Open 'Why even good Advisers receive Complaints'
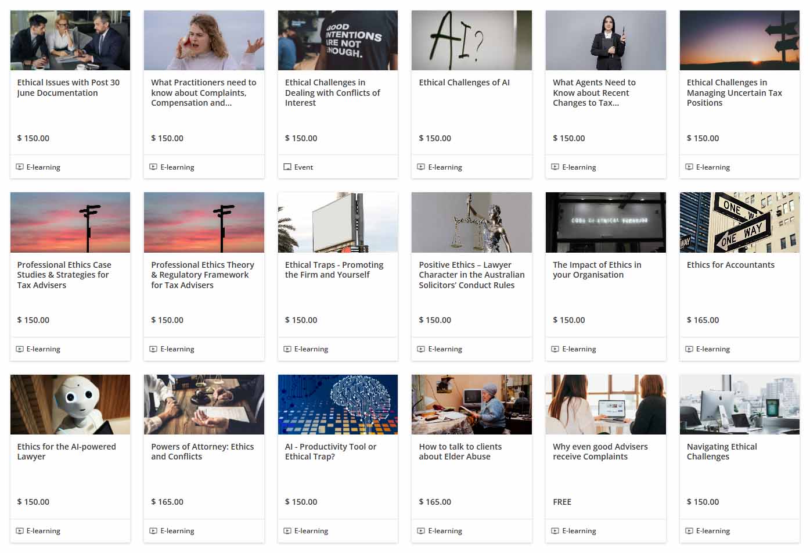The width and height of the screenshot is (810, 553). click(600, 451)
